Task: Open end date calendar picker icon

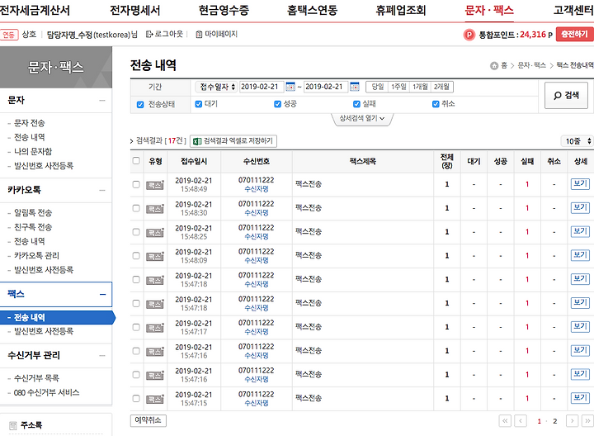Action: tap(355, 87)
